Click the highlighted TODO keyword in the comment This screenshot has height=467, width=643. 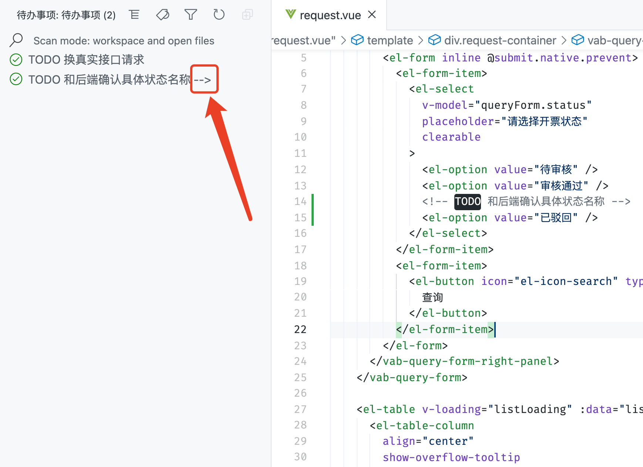point(468,202)
